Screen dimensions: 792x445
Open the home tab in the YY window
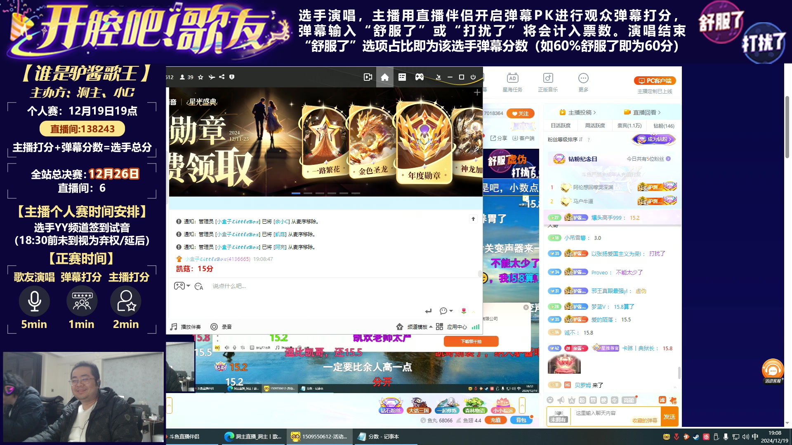click(x=385, y=77)
